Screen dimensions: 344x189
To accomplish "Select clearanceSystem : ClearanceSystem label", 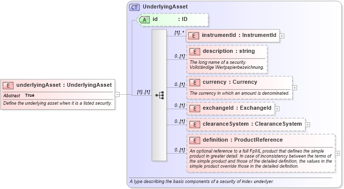I will click(252, 124).
